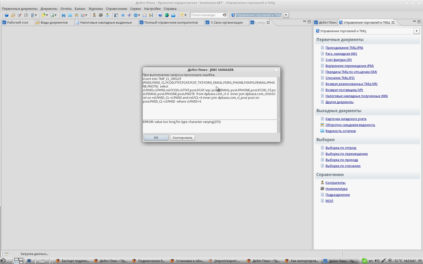The width and height of the screenshot is (423, 264).
Task: Click the globe web toolbar icon
Action: coord(167,15)
